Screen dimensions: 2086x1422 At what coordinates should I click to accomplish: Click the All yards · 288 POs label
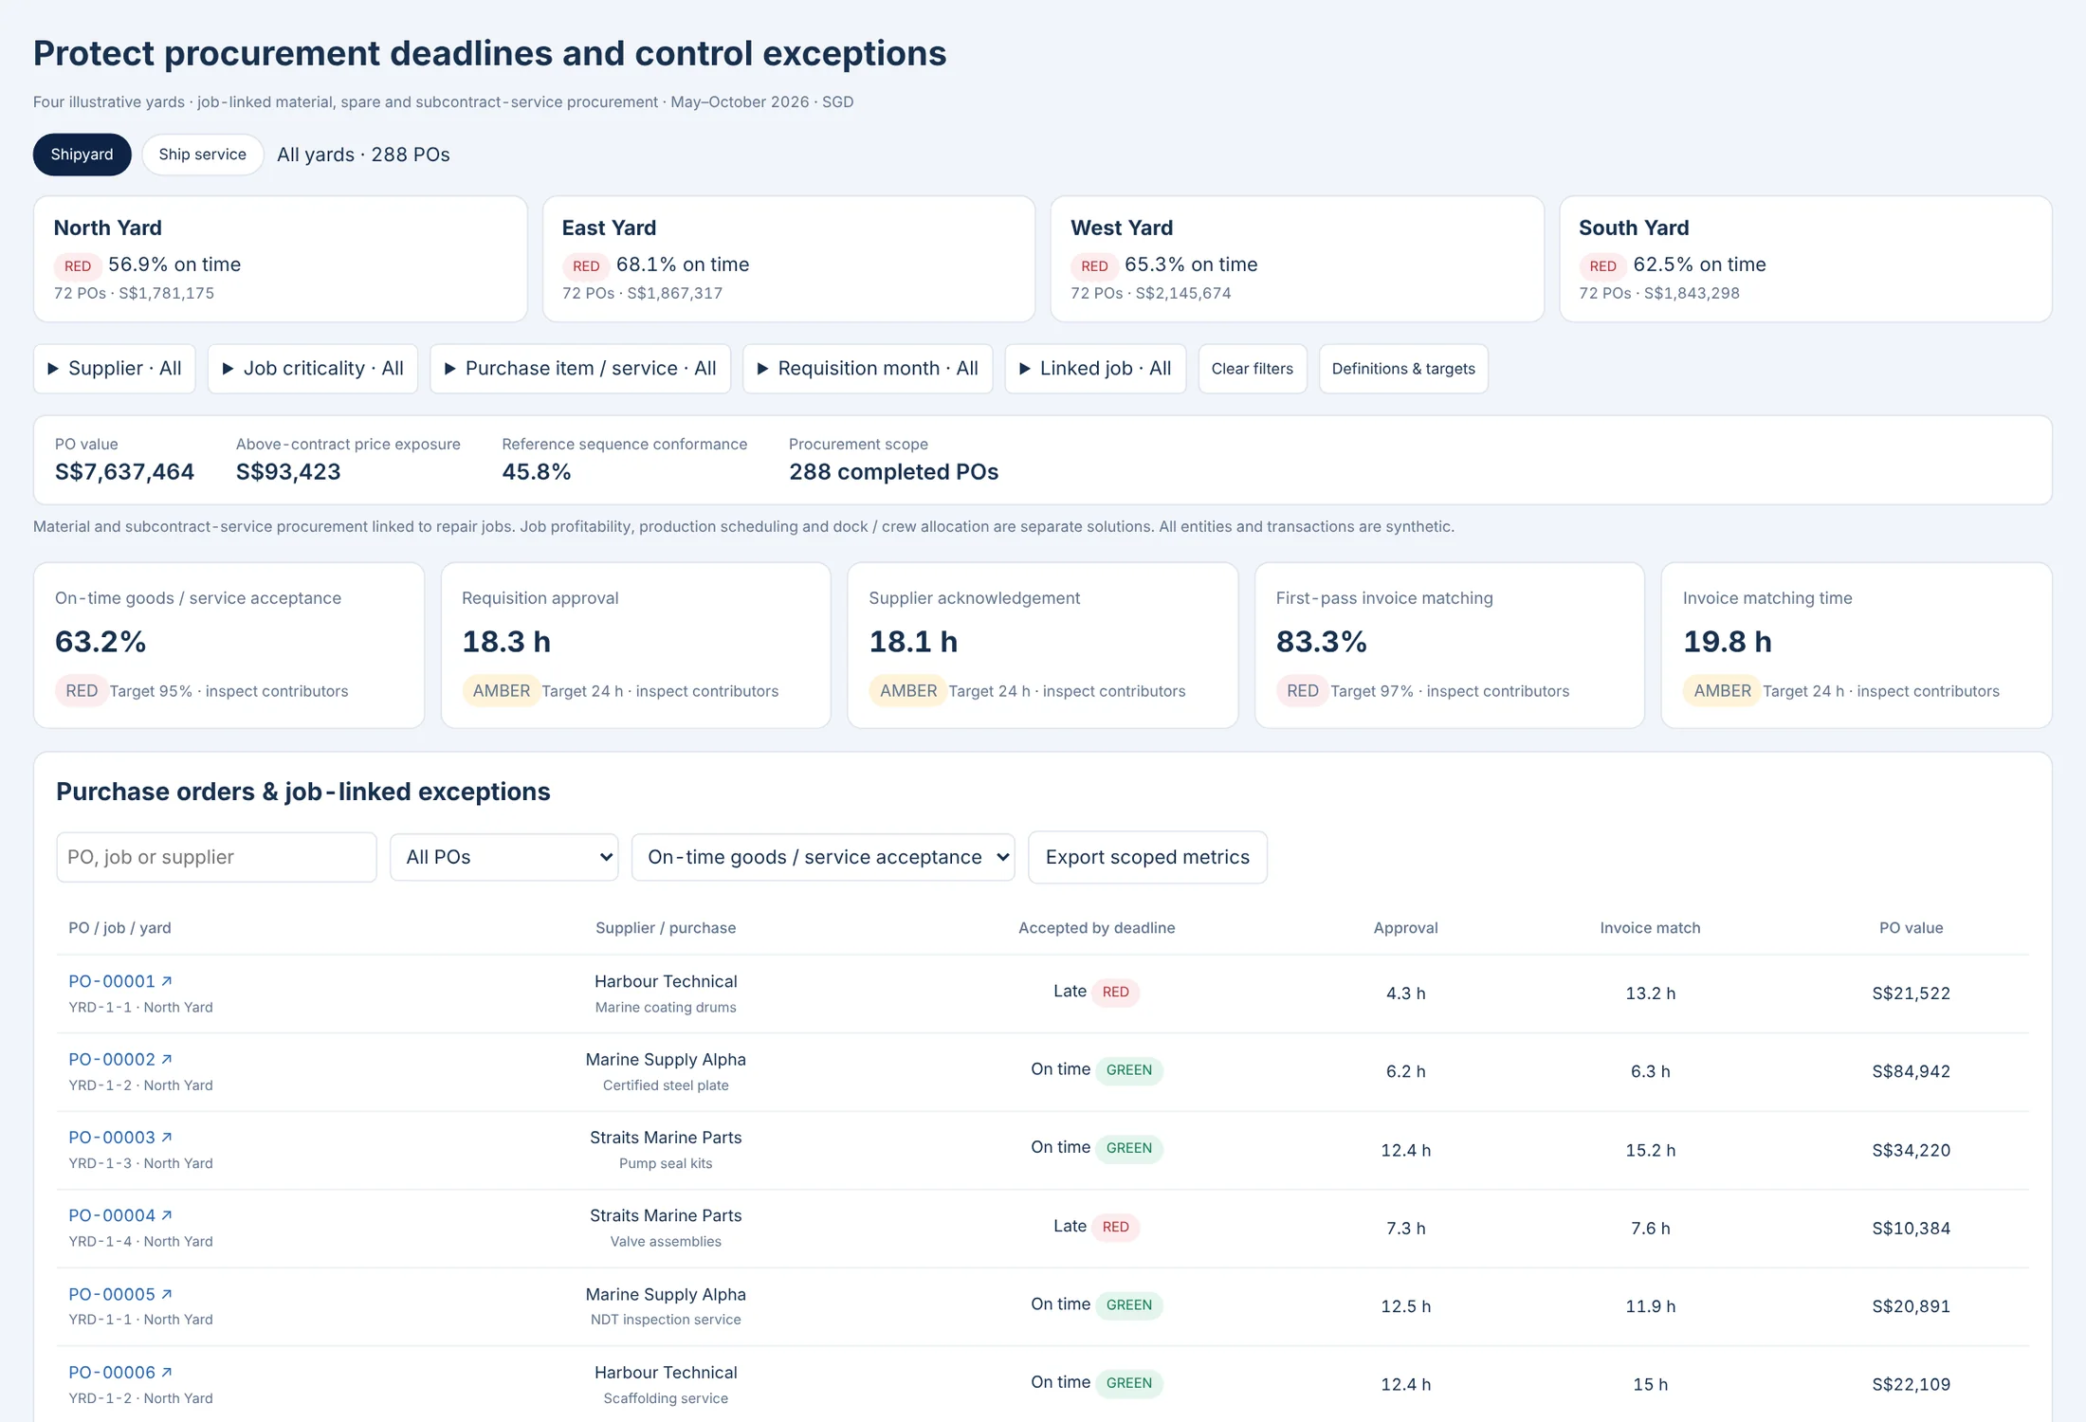(363, 155)
